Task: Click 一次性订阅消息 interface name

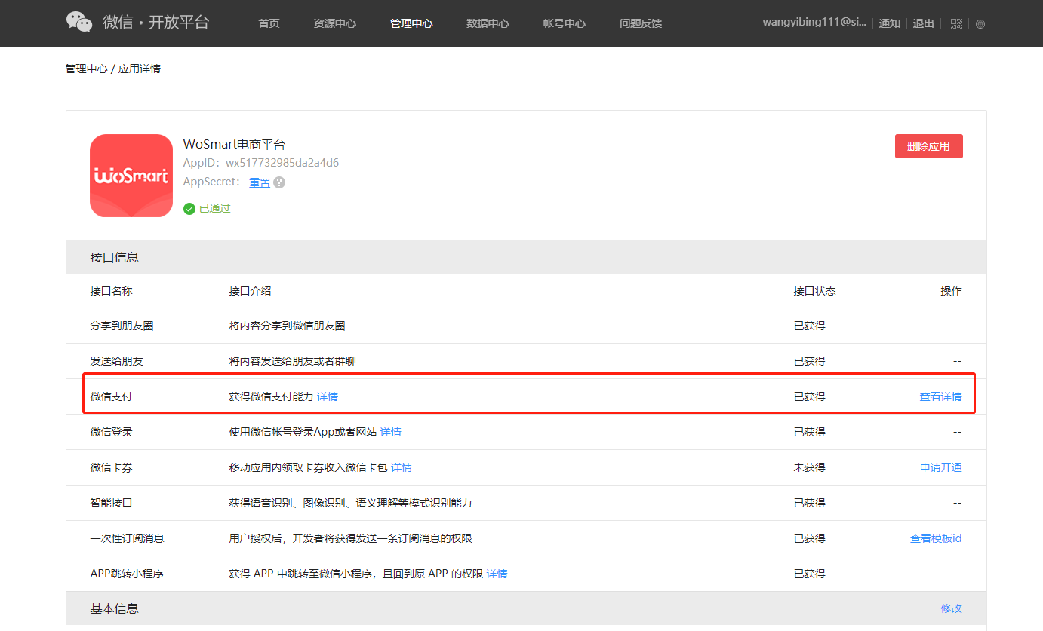Action: coord(127,538)
